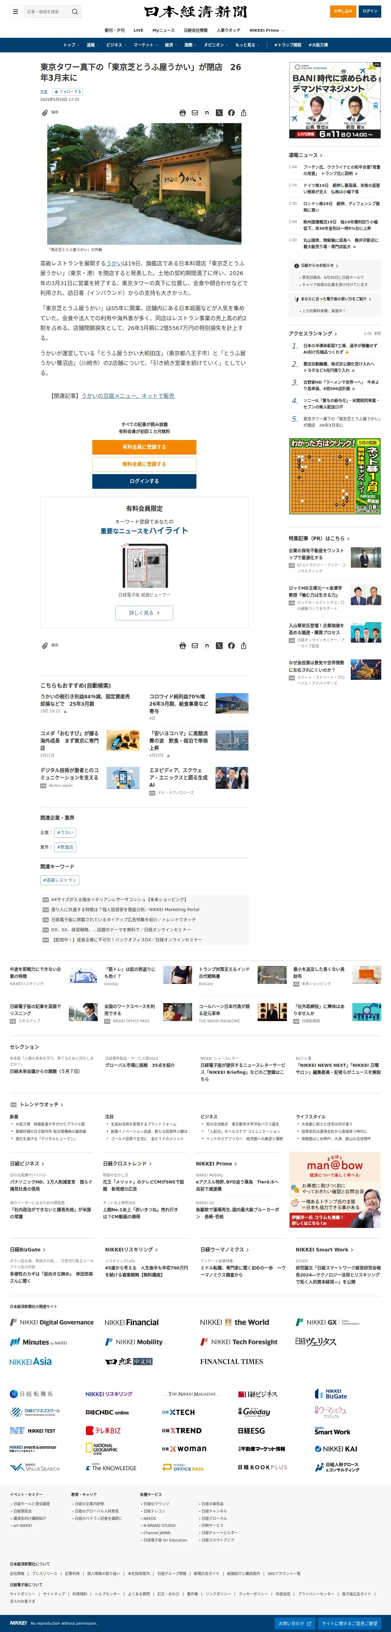The height and width of the screenshot is (1632, 391).
Task: Click the Nikkei newspaper logo
Action: [x=195, y=11]
